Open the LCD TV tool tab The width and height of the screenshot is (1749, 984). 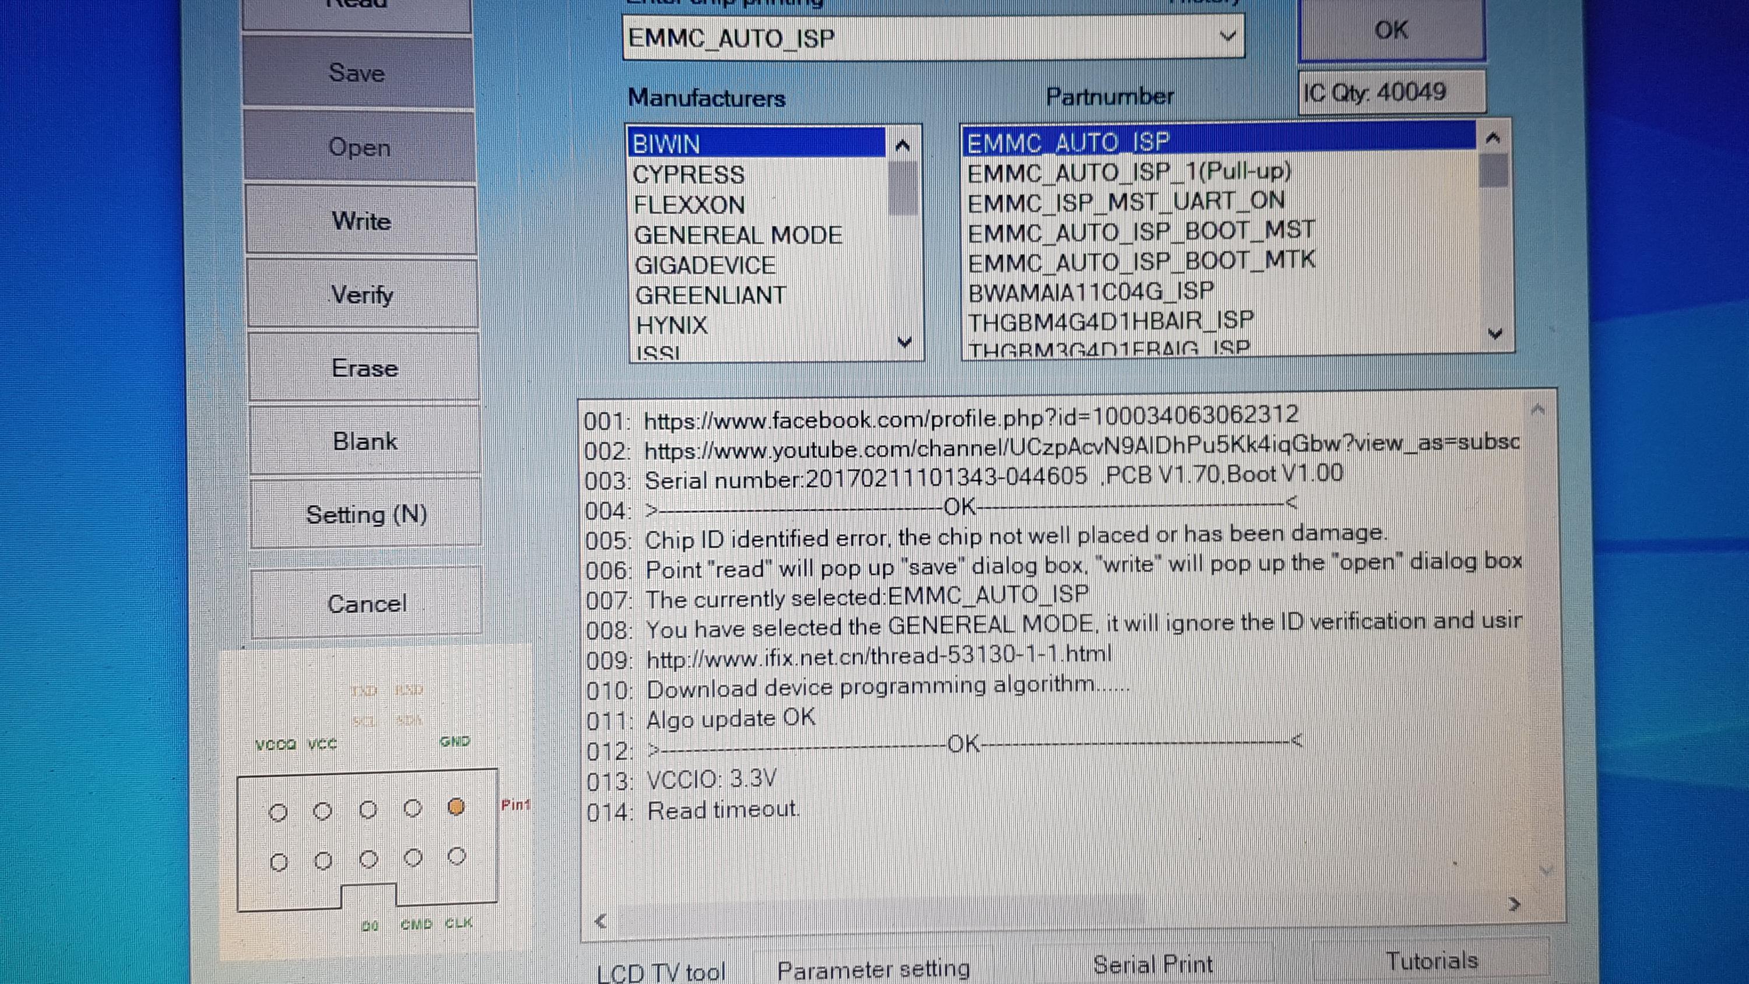pos(661,971)
